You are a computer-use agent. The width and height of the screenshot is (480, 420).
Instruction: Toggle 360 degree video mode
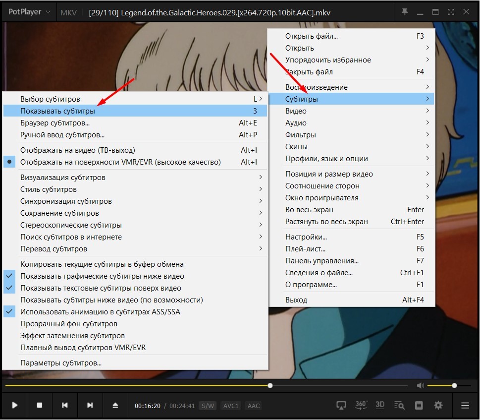pyautogui.click(x=361, y=405)
